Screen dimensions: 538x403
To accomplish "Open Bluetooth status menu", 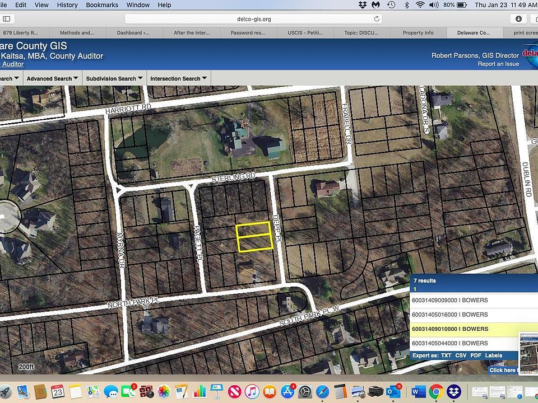I will 407,5.
